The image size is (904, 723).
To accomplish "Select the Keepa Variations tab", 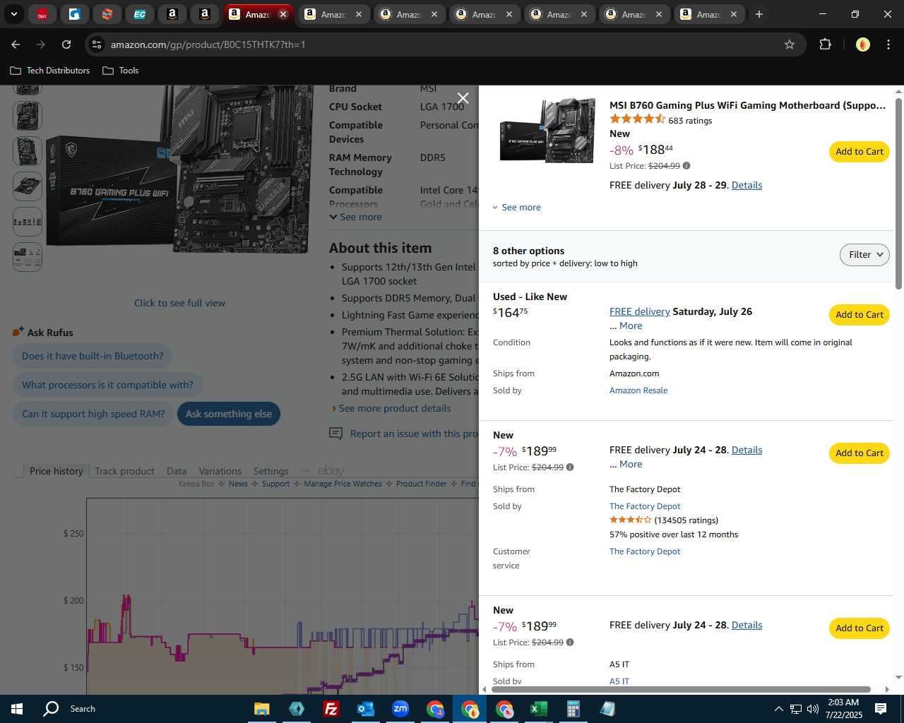I will pos(220,471).
